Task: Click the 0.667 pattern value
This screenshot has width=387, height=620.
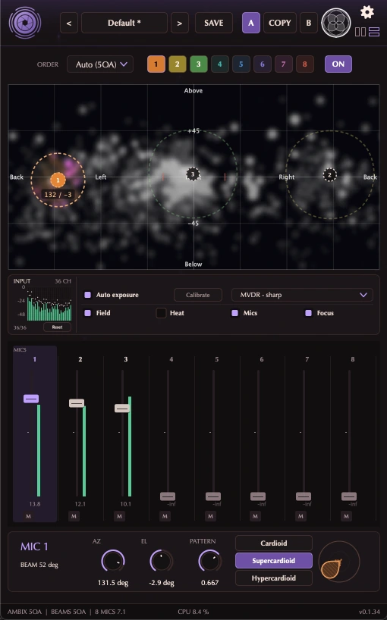Action: point(209,583)
